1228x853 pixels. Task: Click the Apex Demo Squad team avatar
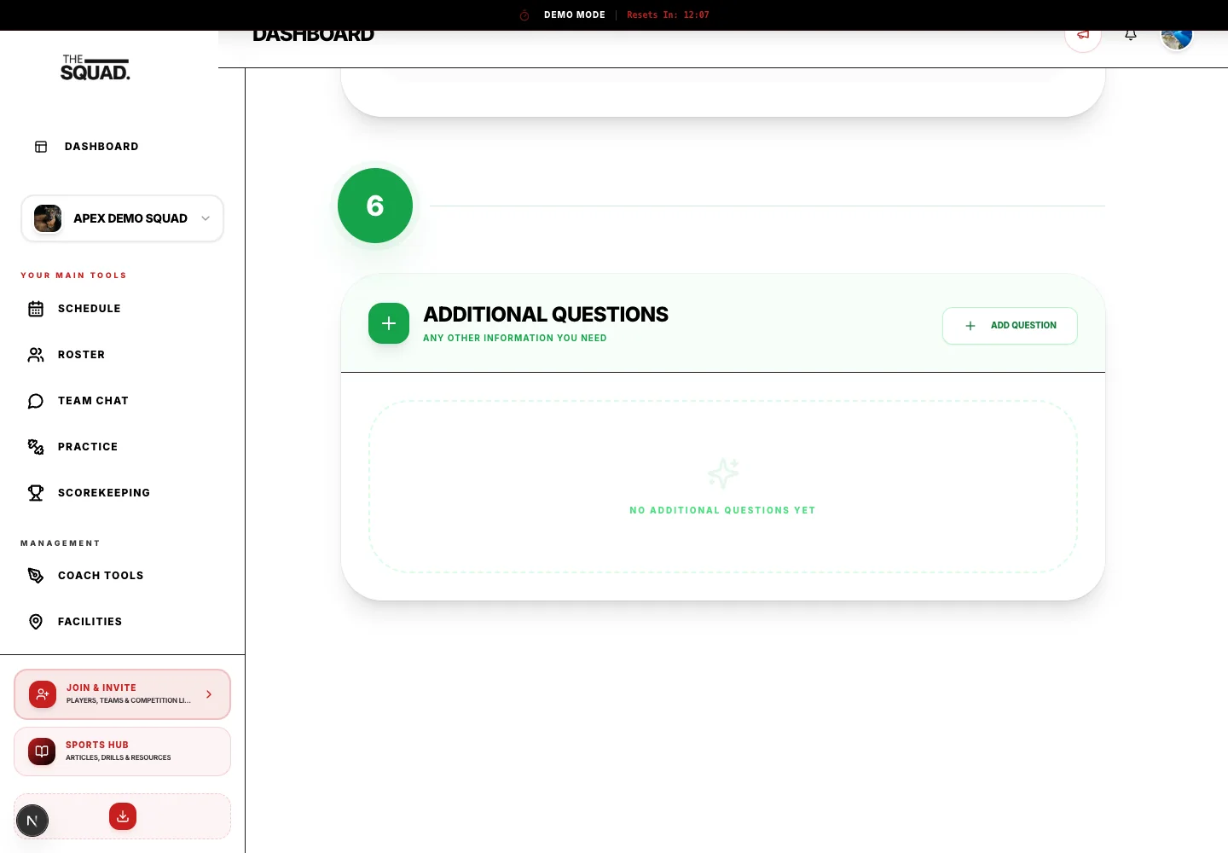(48, 218)
